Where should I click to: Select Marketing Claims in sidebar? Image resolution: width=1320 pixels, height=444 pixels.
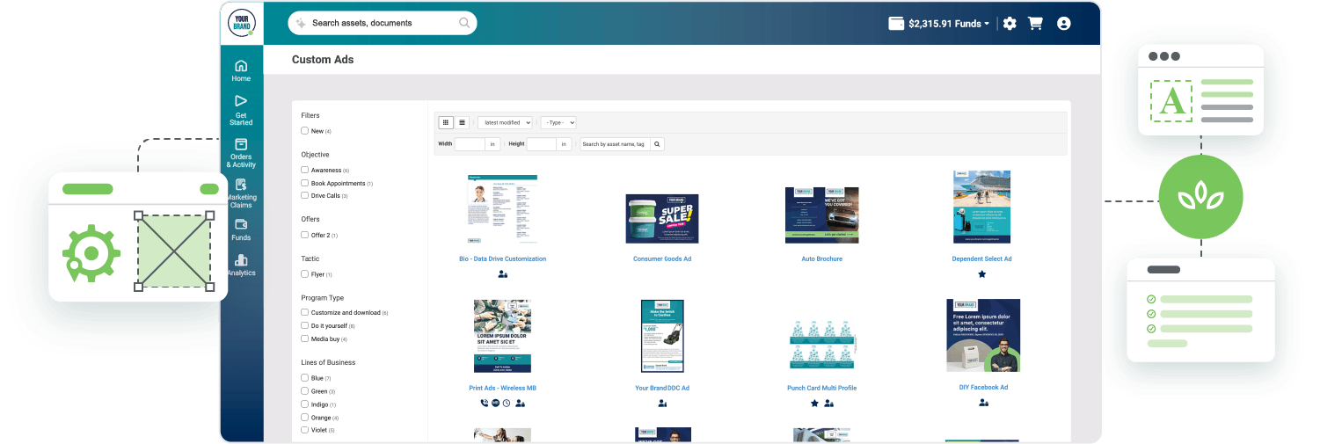[x=241, y=193]
